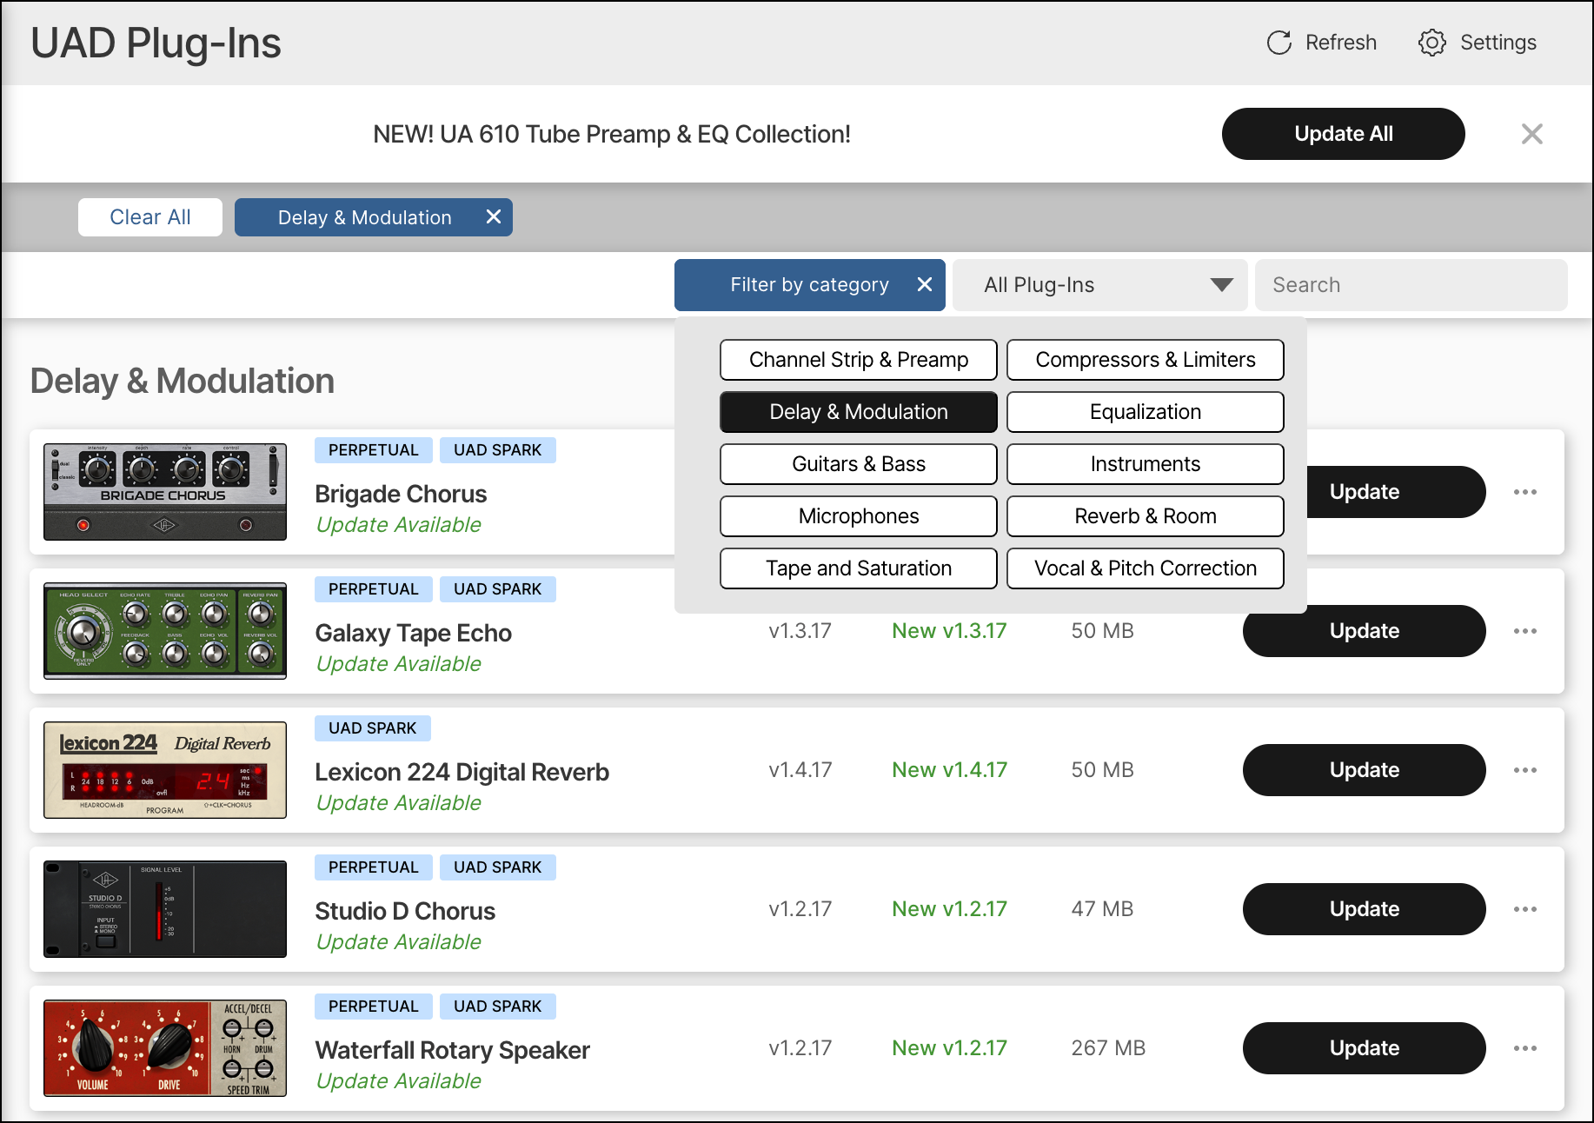This screenshot has height=1123, width=1594.
Task: Click Clear All filters button
Action: click(149, 217)
